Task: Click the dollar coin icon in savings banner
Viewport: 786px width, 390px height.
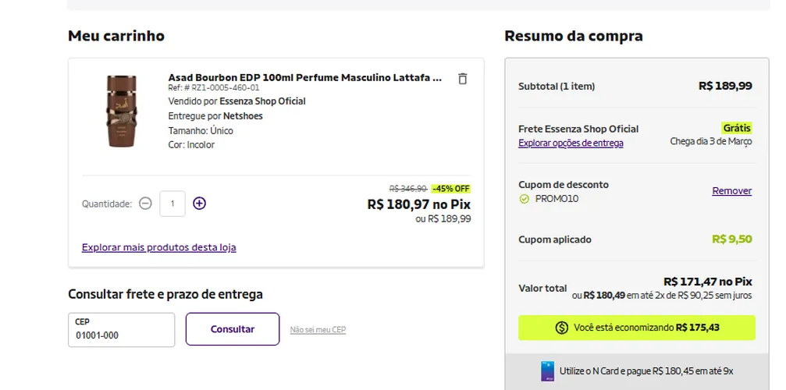Action: pyautogui.click(x=562, y=328)
